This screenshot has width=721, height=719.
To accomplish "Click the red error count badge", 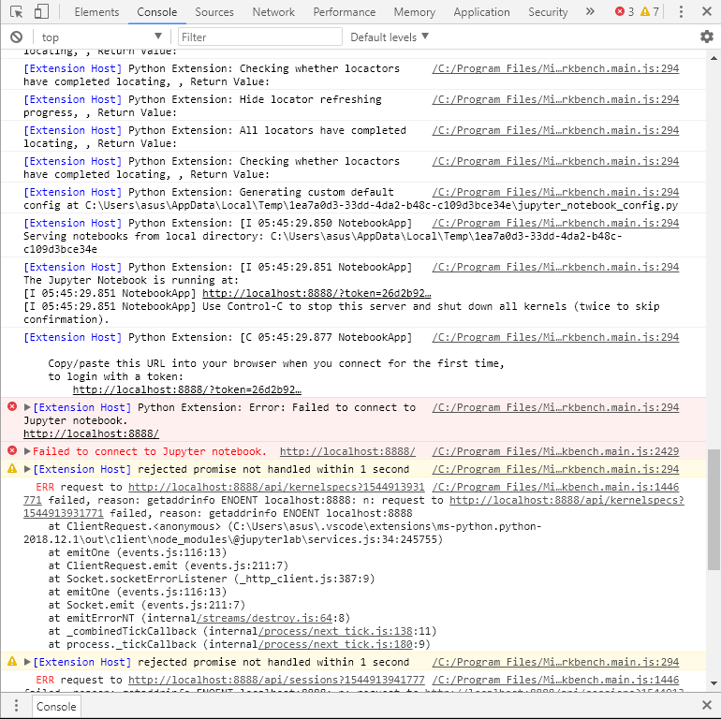I will tap(625, 11).
